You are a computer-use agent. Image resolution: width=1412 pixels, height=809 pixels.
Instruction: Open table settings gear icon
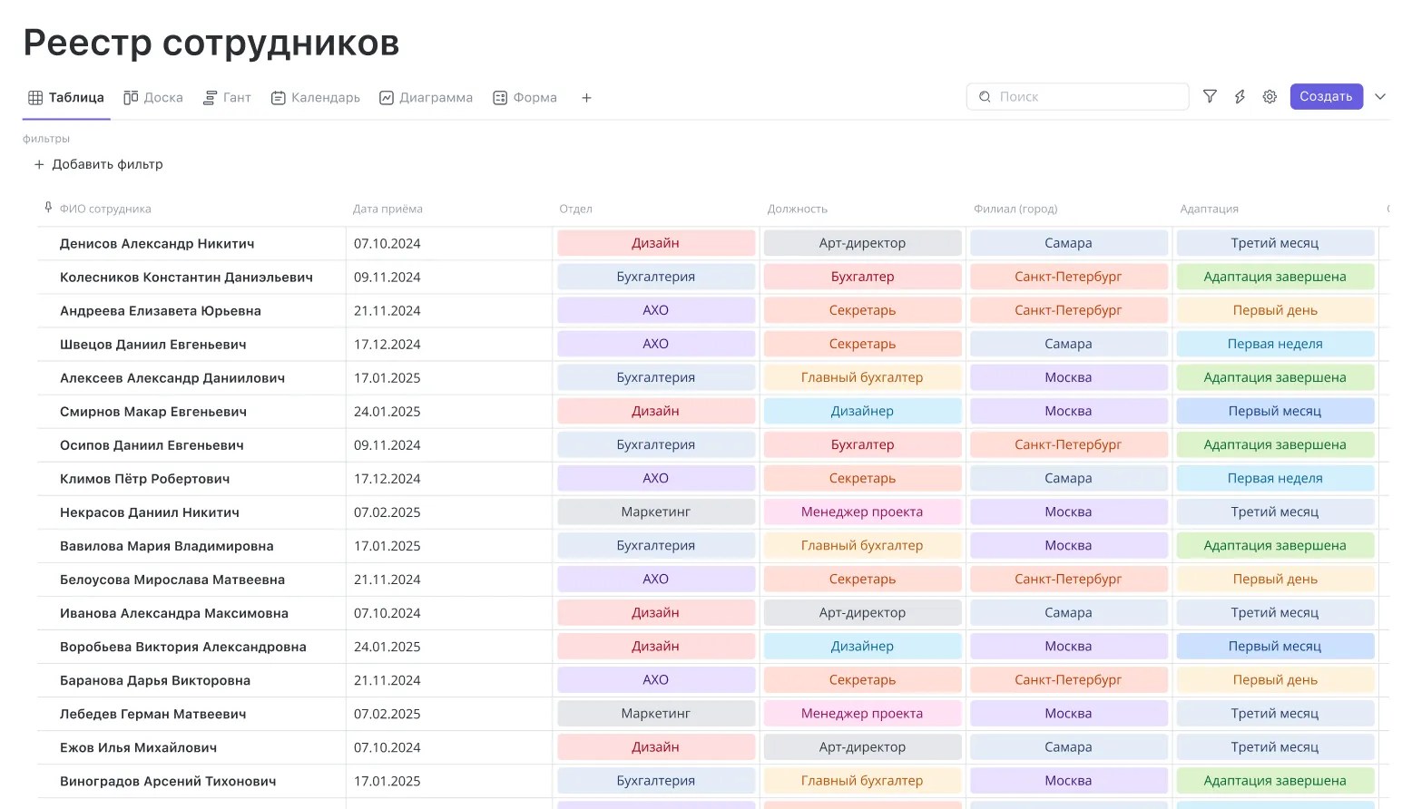[x=1270, y=96]
